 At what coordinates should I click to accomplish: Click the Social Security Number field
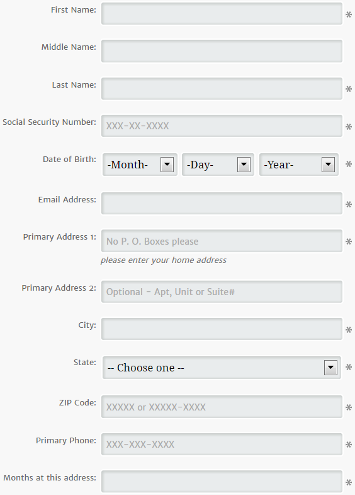[222, 126]
